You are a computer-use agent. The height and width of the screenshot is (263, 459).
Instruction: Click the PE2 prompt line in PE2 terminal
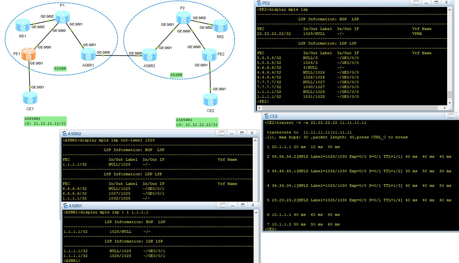(x=263, y=101)
